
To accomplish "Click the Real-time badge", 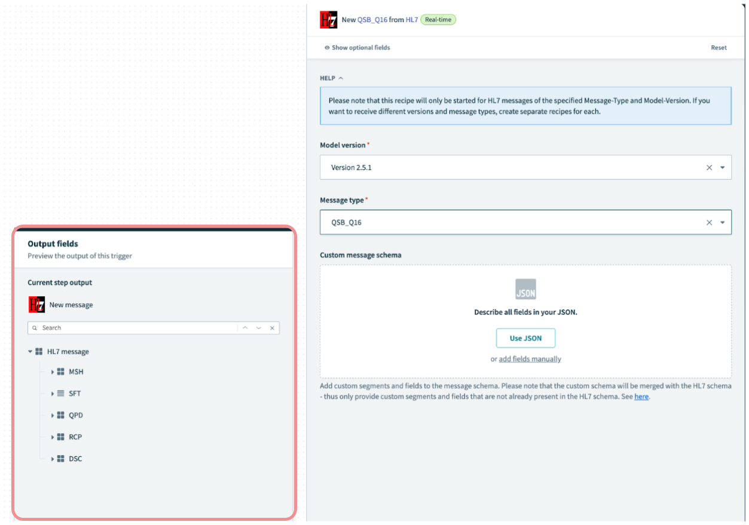I will (x=438, y=19).
